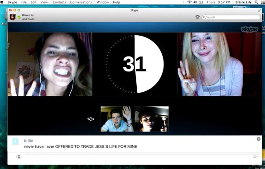
Task: Select the waving boy video thumbnail
Action: pyautogui.click(x=117, y=119)
